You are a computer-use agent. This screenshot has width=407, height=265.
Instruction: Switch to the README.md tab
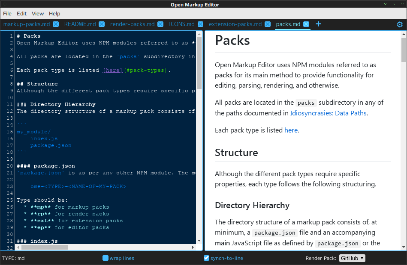tap(80, 24)
